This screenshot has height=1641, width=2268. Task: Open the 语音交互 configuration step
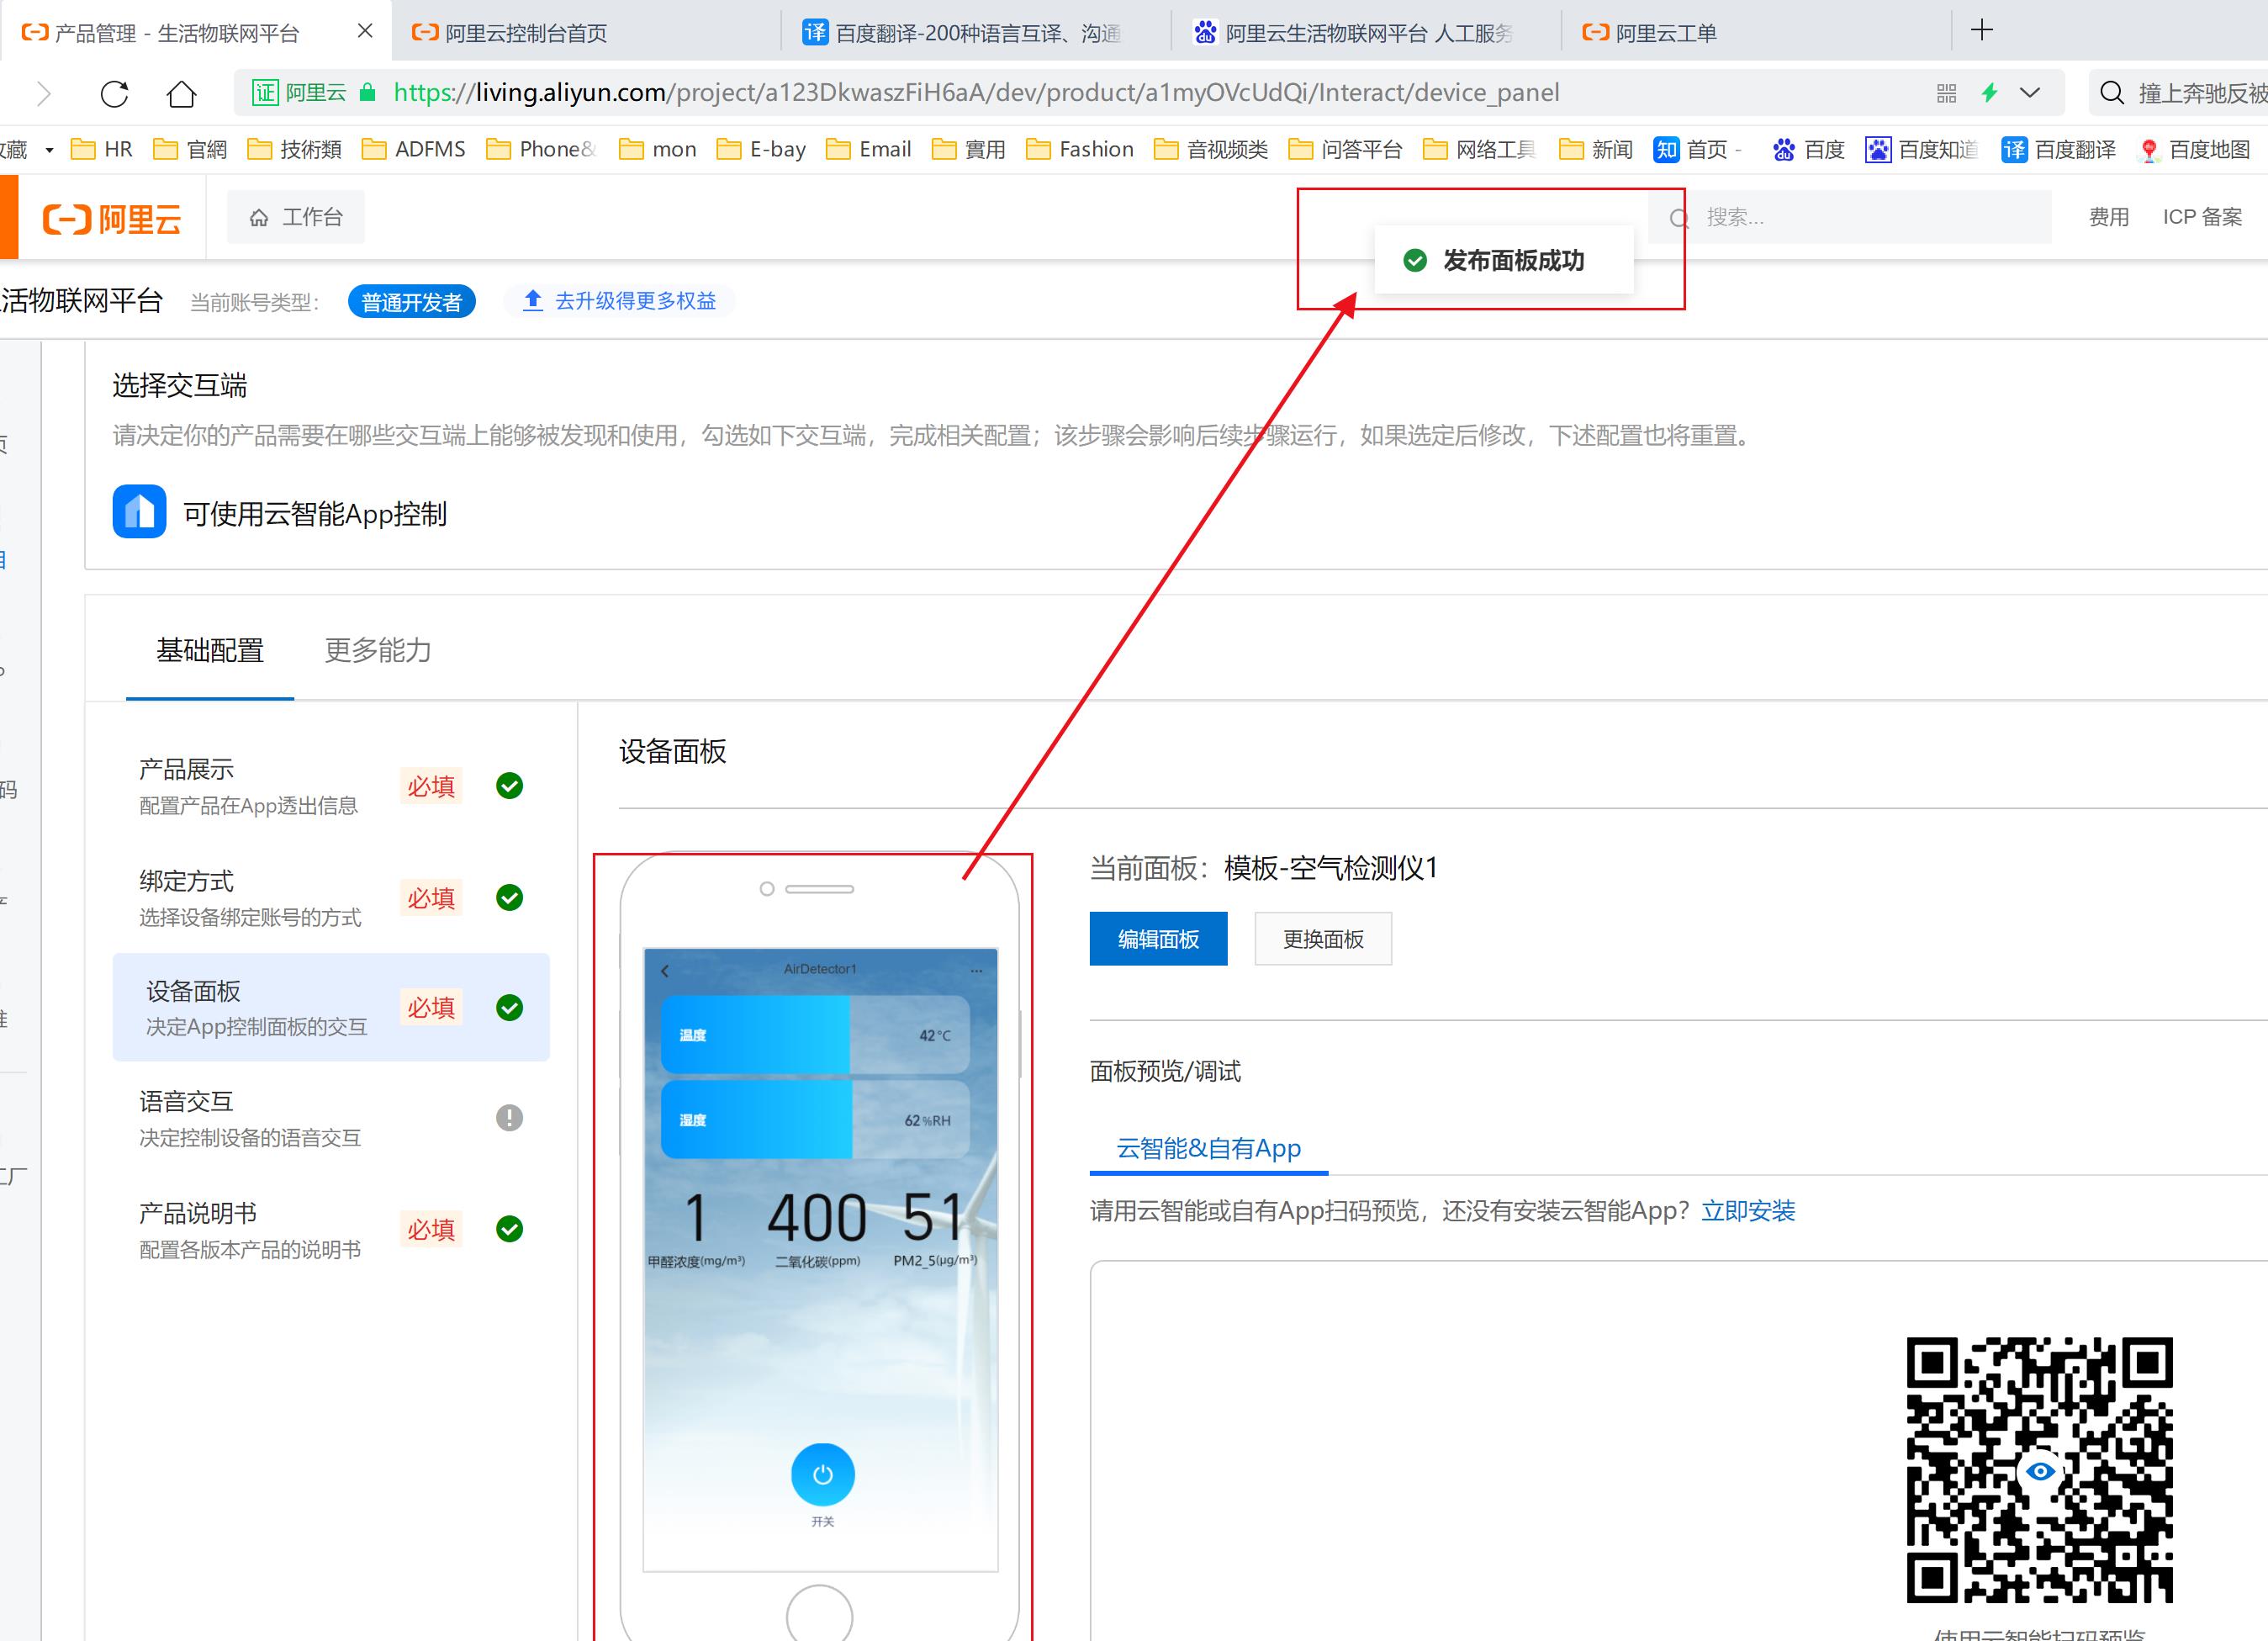(331, 1118)
